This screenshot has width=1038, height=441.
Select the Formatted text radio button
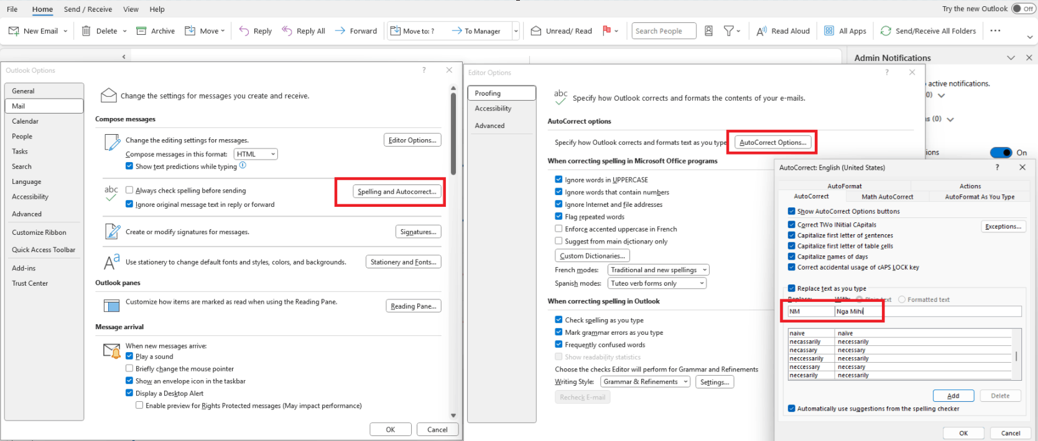point(902,299)
